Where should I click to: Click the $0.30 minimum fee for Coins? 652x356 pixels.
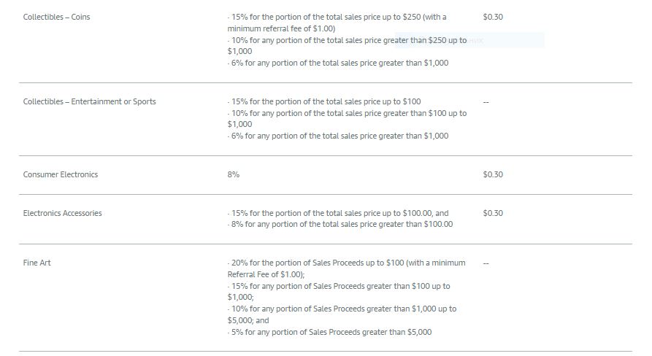pos(493,17)
